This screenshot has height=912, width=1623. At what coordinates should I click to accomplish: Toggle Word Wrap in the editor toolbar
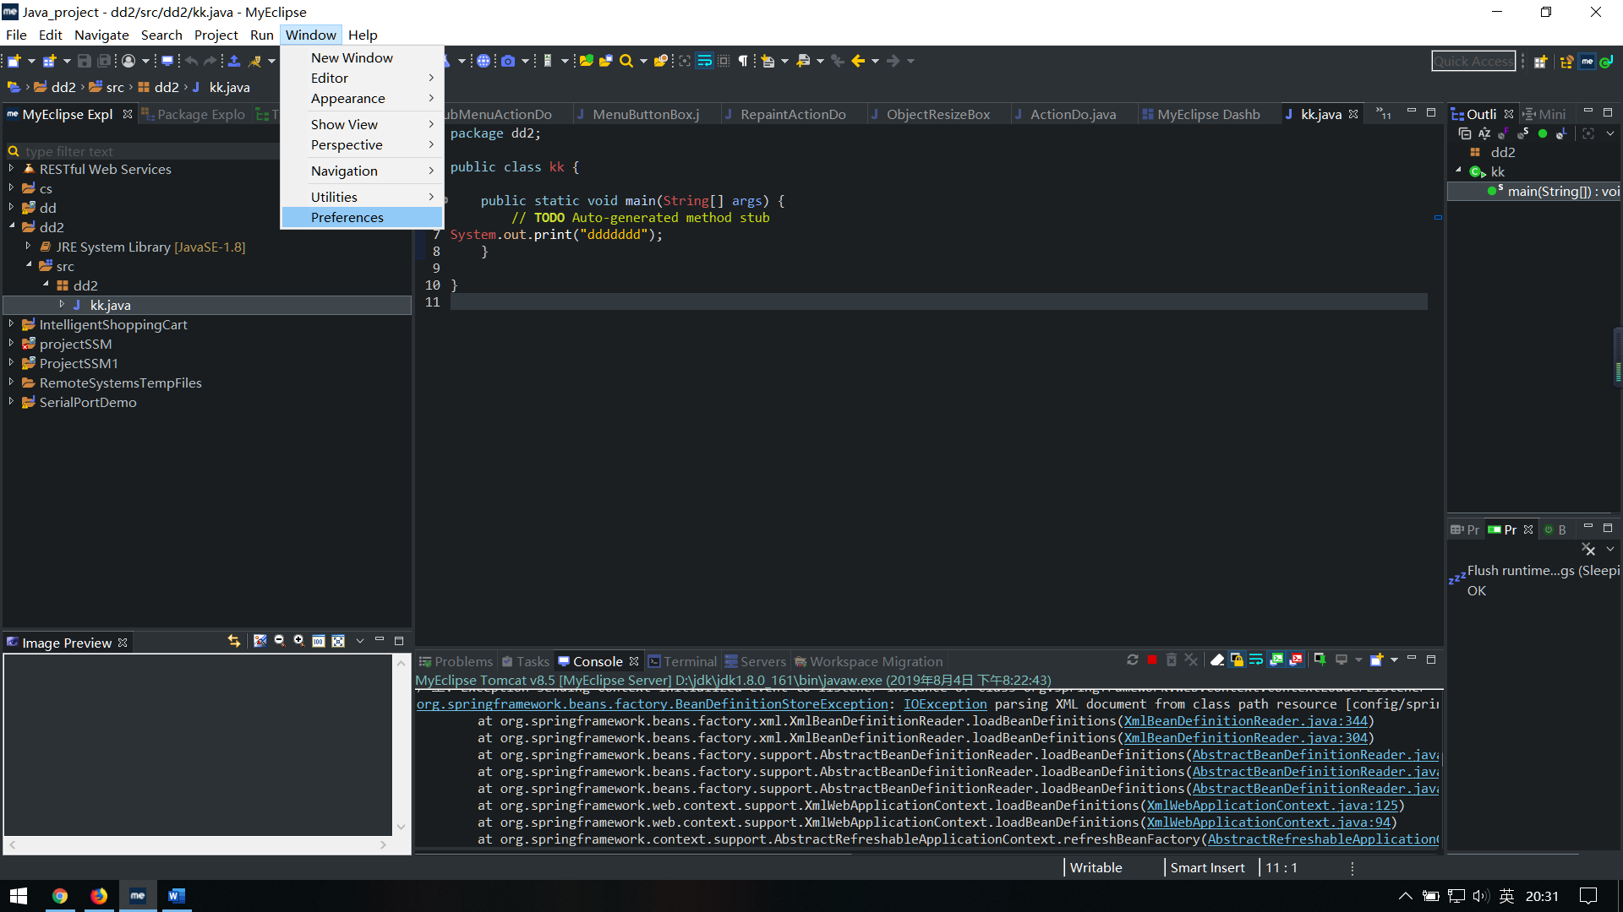pos(704,61)
